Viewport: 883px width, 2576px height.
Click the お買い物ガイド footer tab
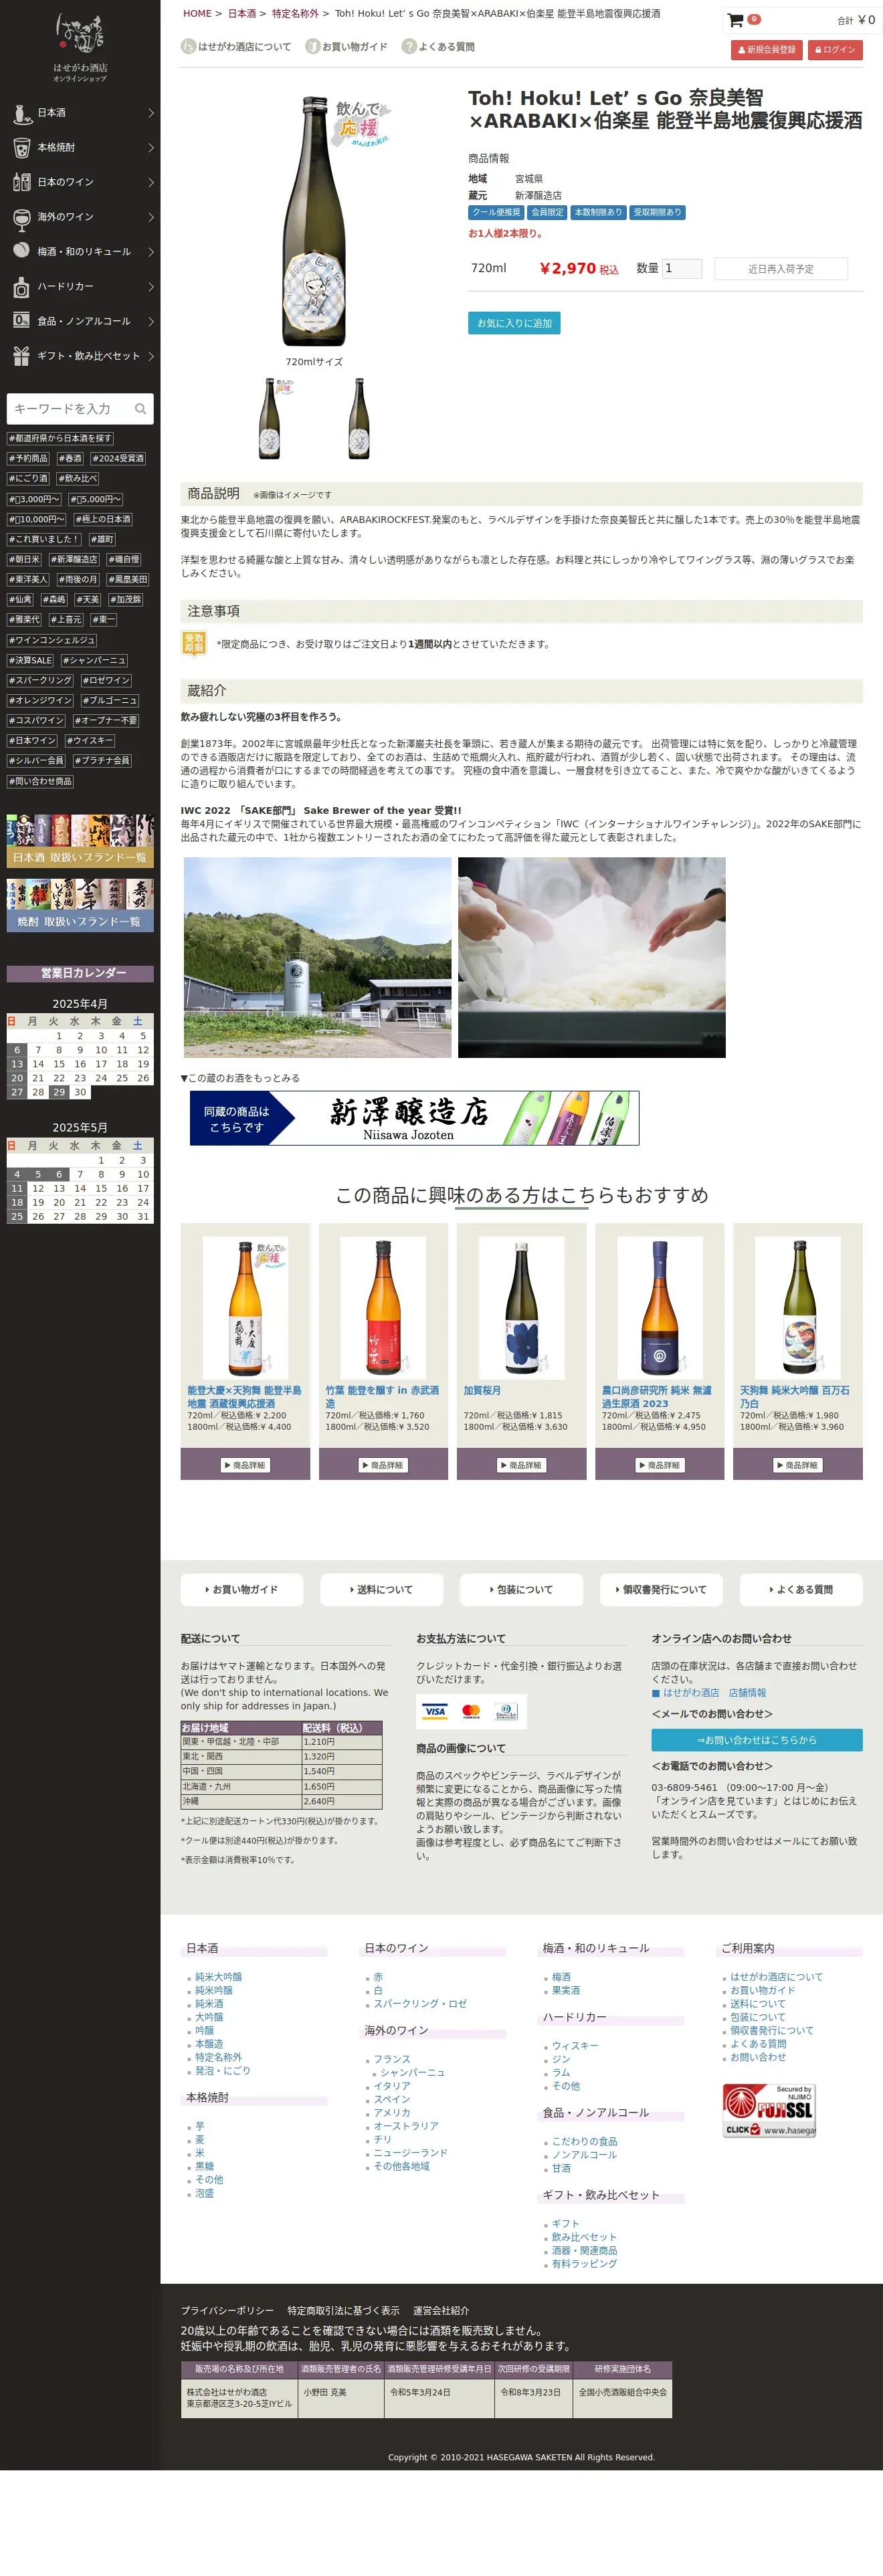[x=242, y=1590]
